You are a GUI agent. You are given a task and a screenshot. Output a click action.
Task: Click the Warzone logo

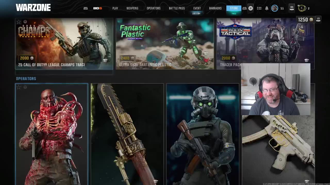pos(33,7)
